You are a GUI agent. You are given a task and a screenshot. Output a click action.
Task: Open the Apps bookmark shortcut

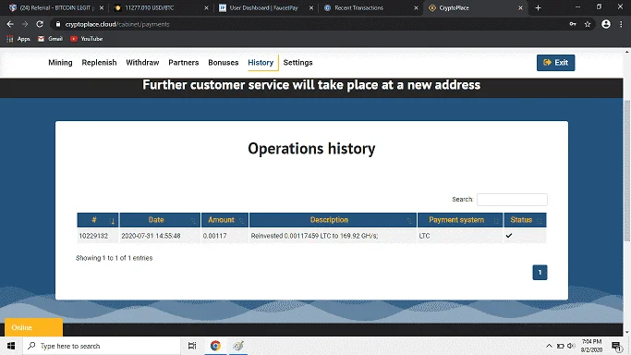[18, 39]
